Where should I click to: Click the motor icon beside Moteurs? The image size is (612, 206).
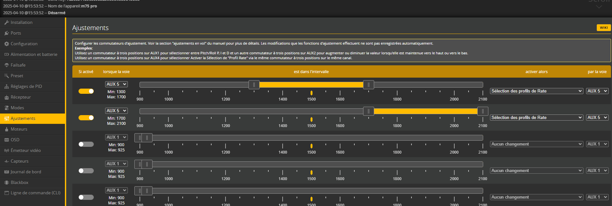(6, 129)
